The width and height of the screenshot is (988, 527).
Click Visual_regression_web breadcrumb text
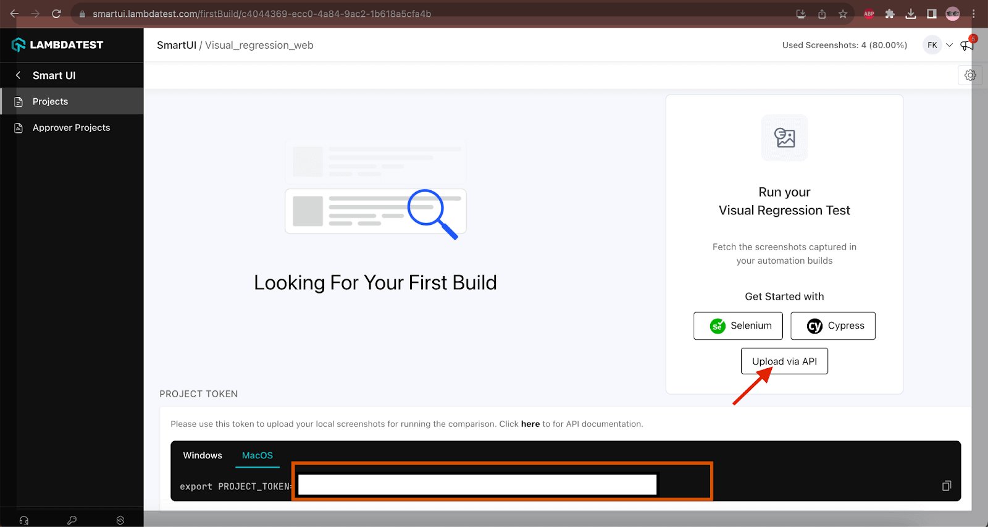(259, 45)
